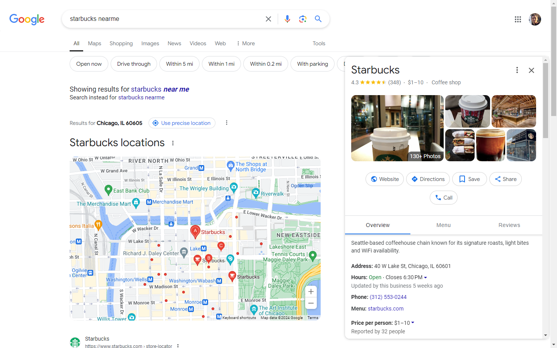Screen dimensions: 557x348
Task: Open the Google account profile picture
Action: 535,19
